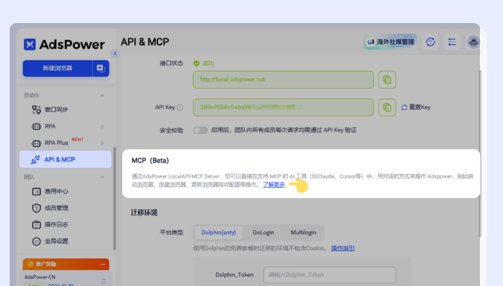Toggle the 安全校验 switch

(201, 130)
